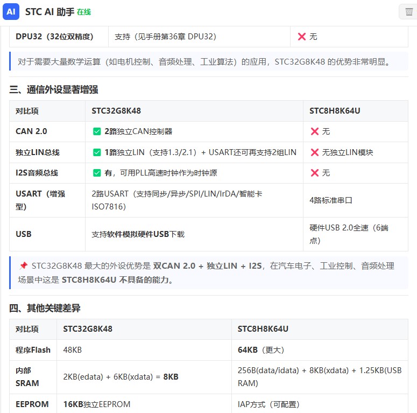Click the bold text STC8H8K64U 不具备的能力
The image size is (417, 413).
pos(116,279)
